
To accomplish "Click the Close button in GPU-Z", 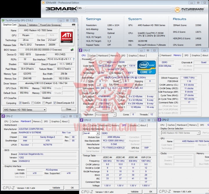I will click(69, 109).
